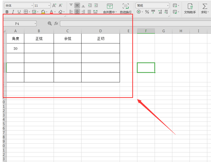Open borders dropdown arrow
The width and height of the screenshot is (211, 162).
coord(29,12)
